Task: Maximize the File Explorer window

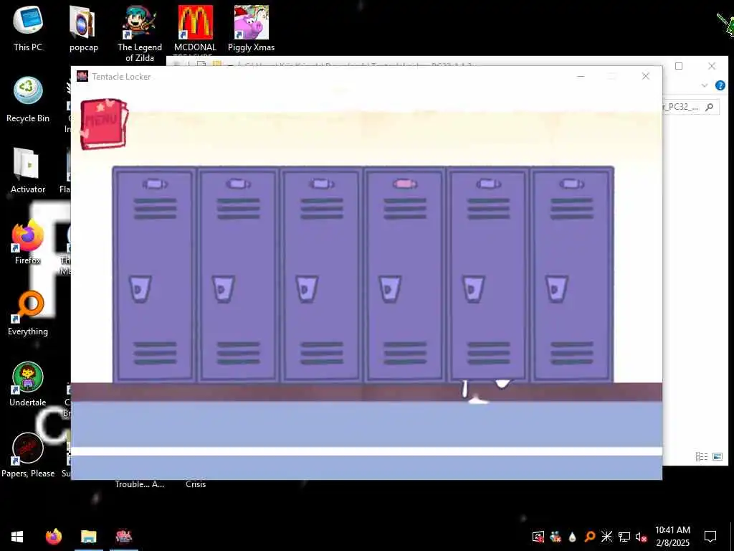Action: point(679,66)
